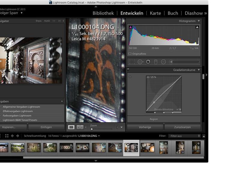Switch to Bibliothek module

pos(103,13)
